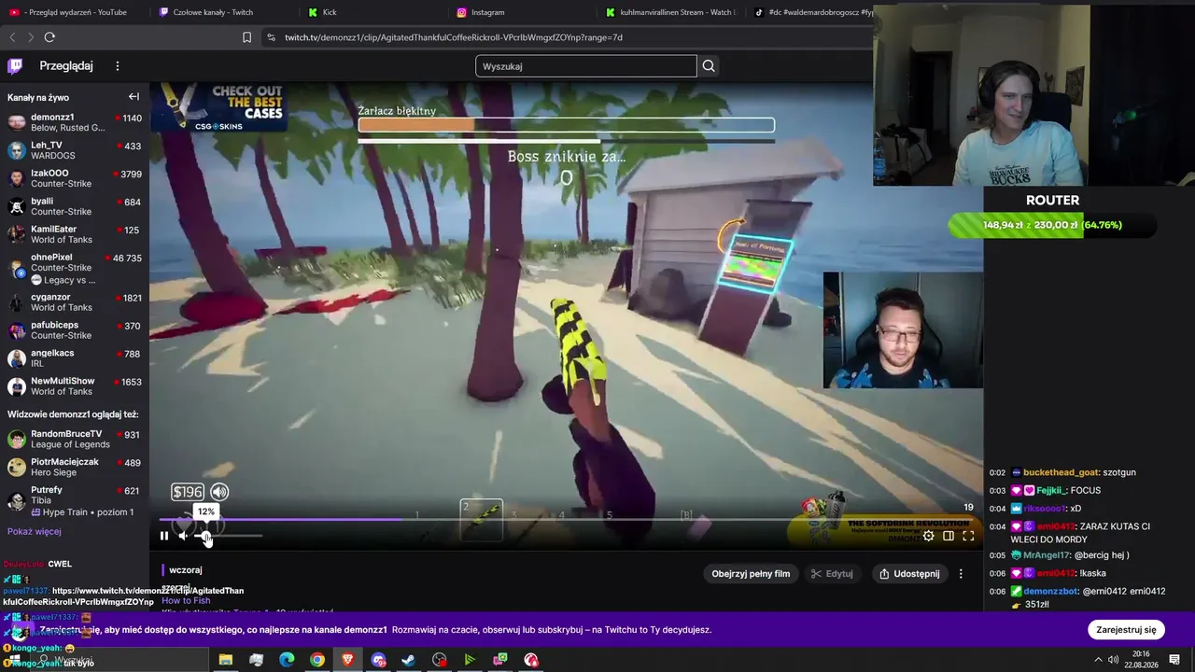Click RandomBruceTV channel avatar
This screenshot has width=1195, height=672.
17,440
